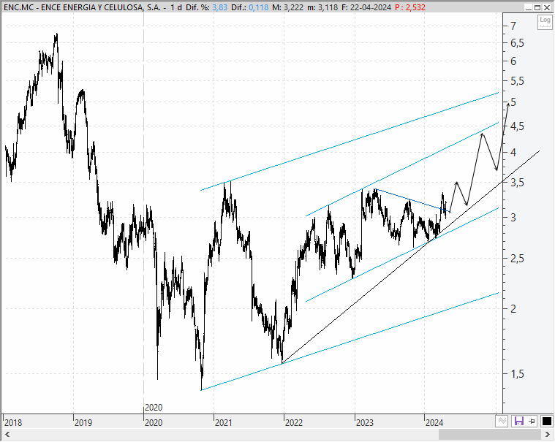555x442 pixels.
Task: Click the 2018 label on time axis
Action: [x=12, y=422]
